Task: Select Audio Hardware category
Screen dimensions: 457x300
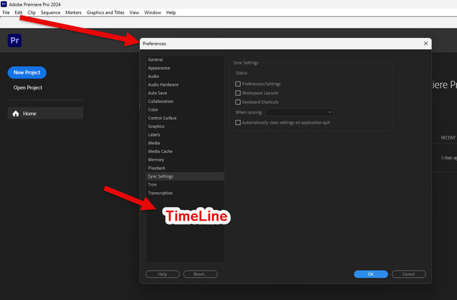Action: (x=185, y=84)
